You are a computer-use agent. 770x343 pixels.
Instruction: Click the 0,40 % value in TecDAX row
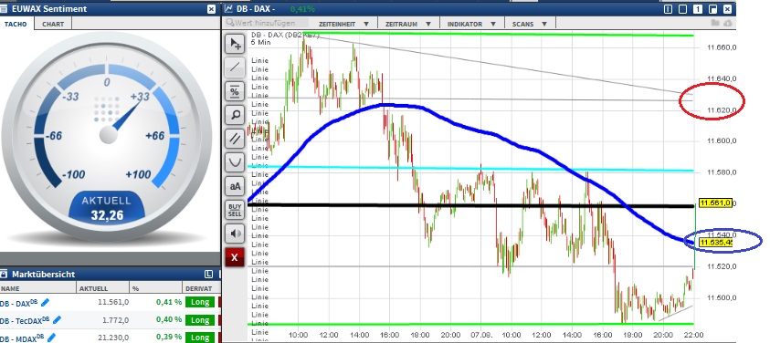point(169,320)
